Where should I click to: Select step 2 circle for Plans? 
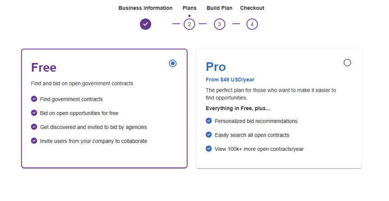[189, 24]
